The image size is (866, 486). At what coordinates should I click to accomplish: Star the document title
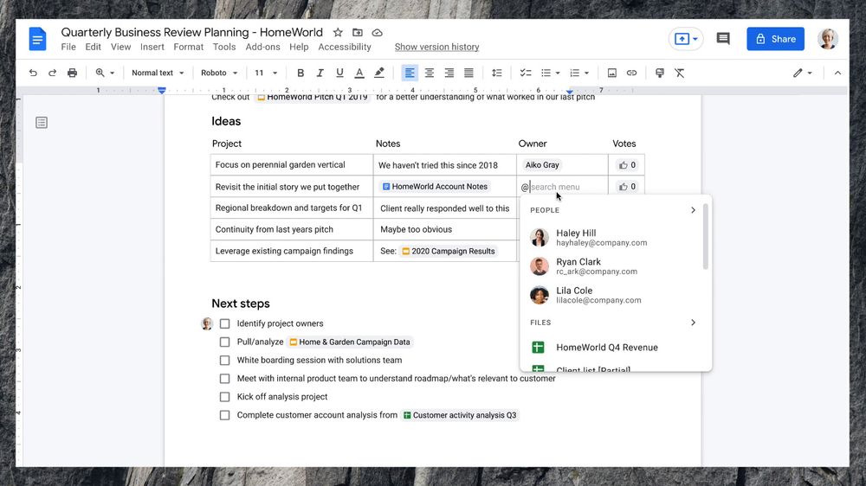[338, 33]
